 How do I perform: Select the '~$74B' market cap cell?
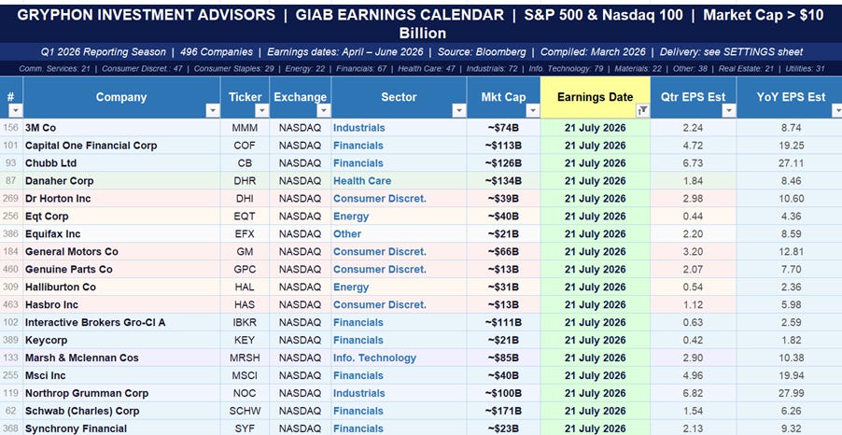tap(503, 128)
